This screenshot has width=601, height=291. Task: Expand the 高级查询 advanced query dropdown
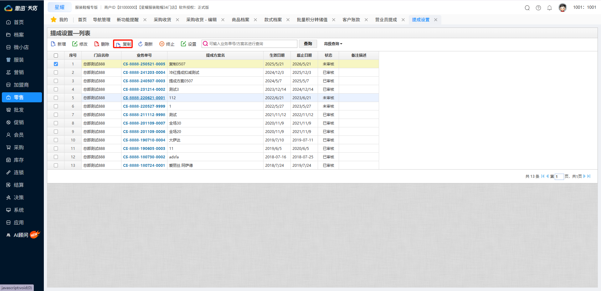(333, 44)
